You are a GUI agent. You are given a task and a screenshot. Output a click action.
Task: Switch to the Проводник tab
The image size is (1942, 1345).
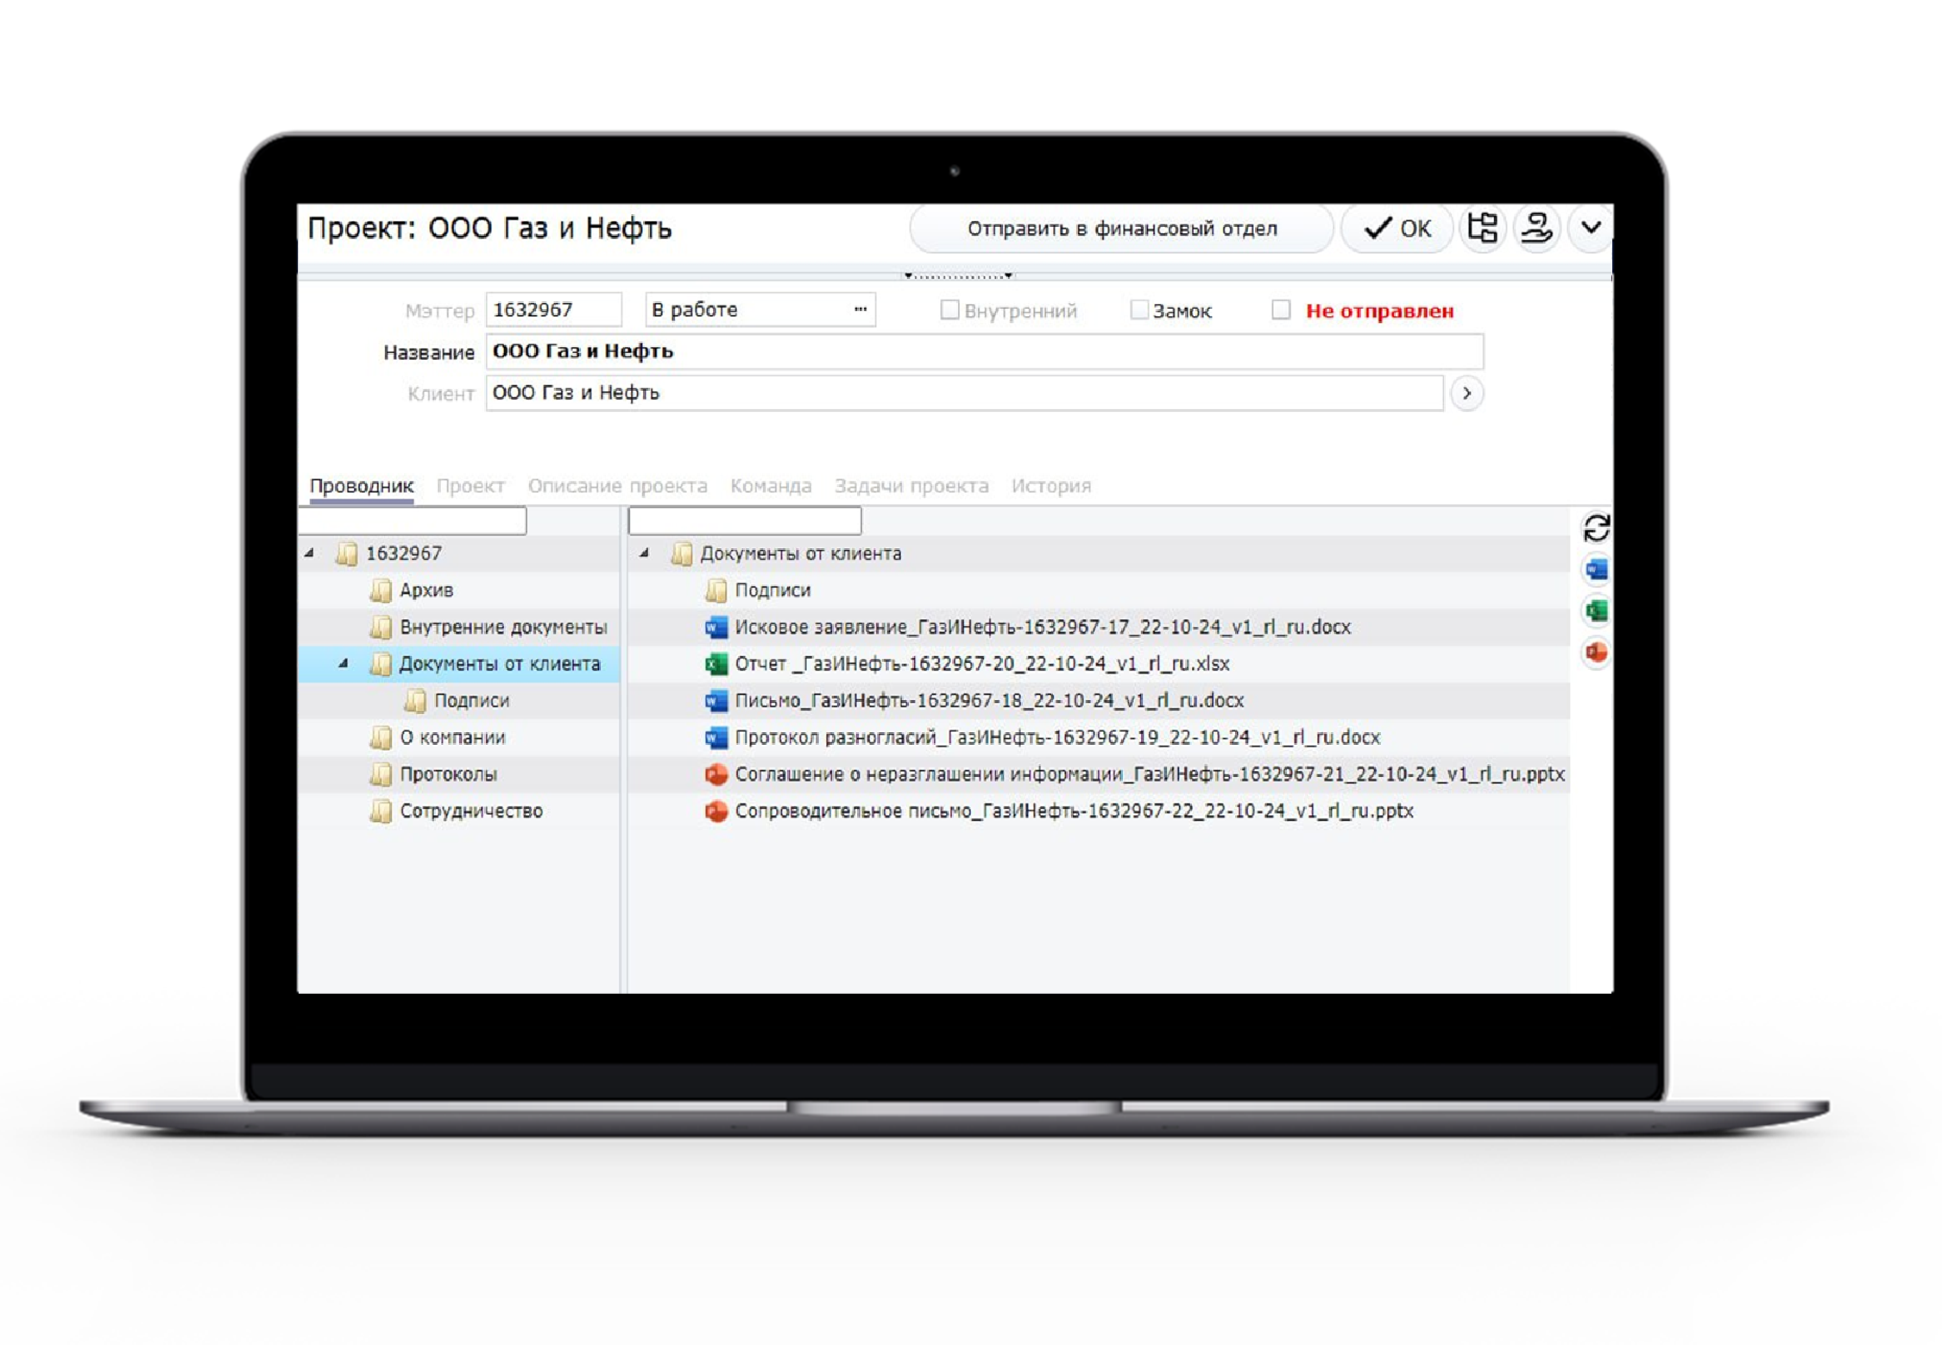coord(362,486)
